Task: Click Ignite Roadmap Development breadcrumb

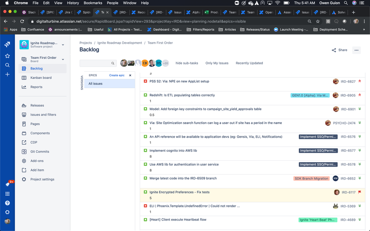Action: coord(120,43)
